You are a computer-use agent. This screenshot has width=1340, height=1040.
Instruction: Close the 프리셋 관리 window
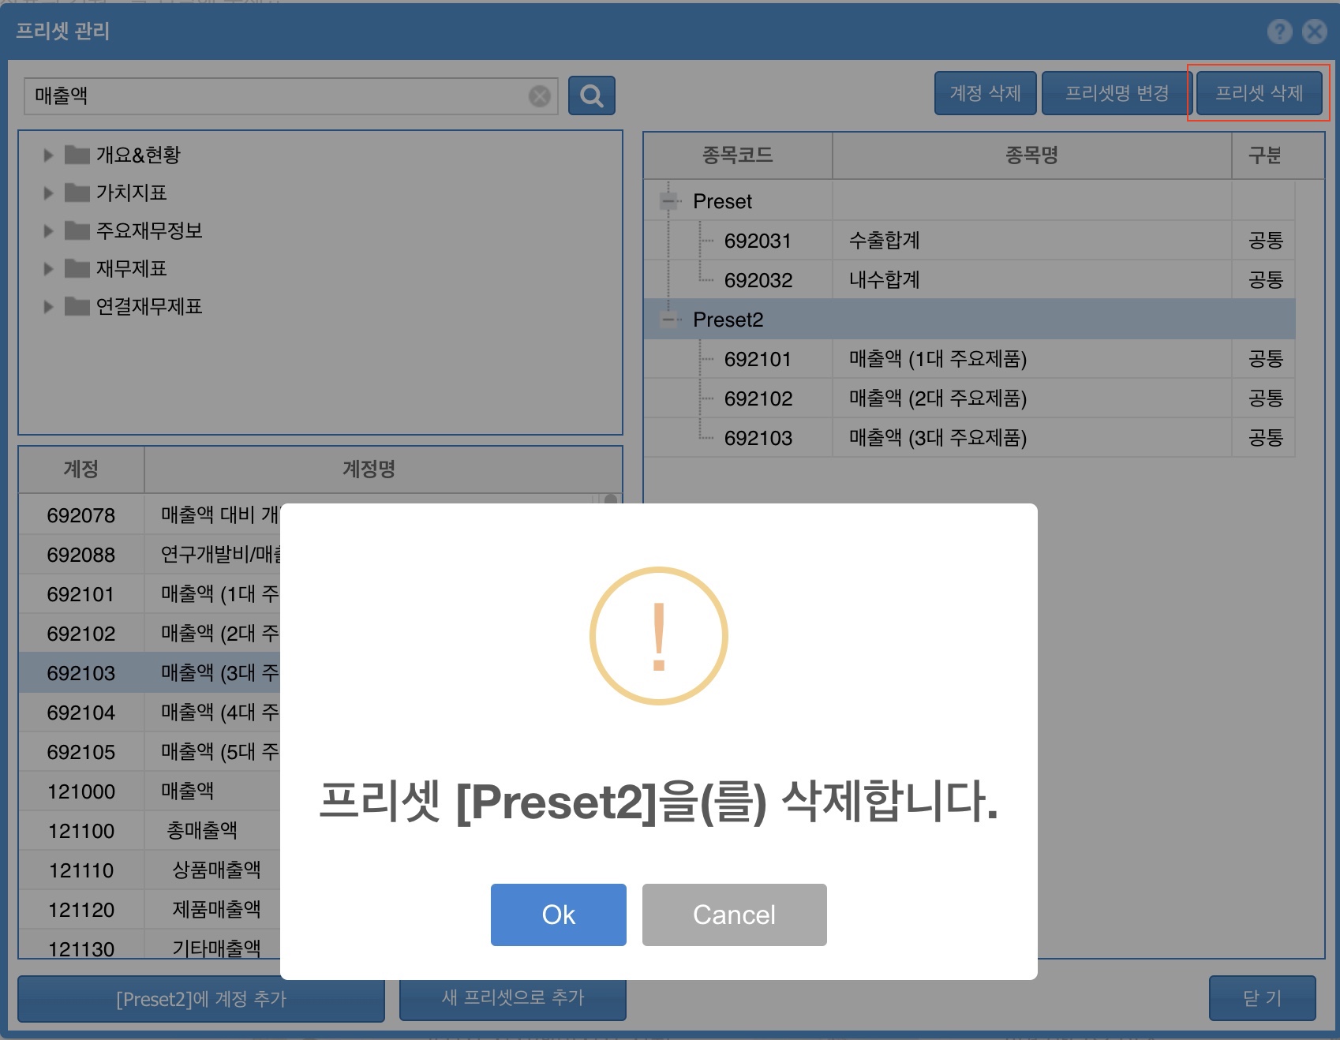1314,32
